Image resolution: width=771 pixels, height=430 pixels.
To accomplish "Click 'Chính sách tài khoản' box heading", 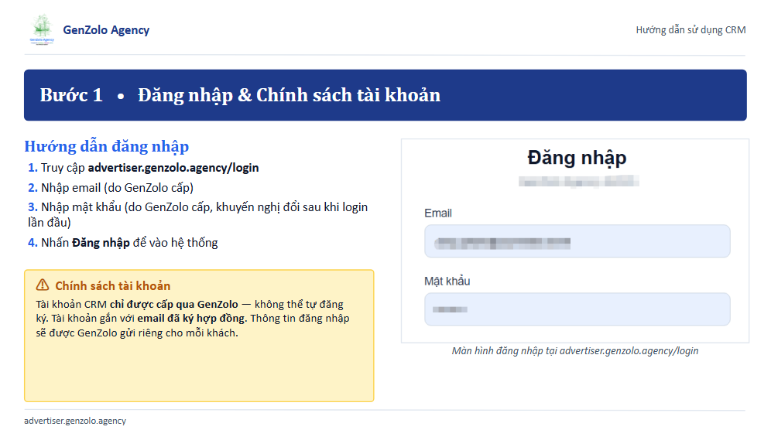I will click(x=112, y=285).
